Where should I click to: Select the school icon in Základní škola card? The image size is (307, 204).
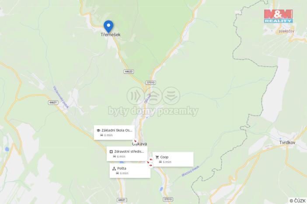pos(98,130)
